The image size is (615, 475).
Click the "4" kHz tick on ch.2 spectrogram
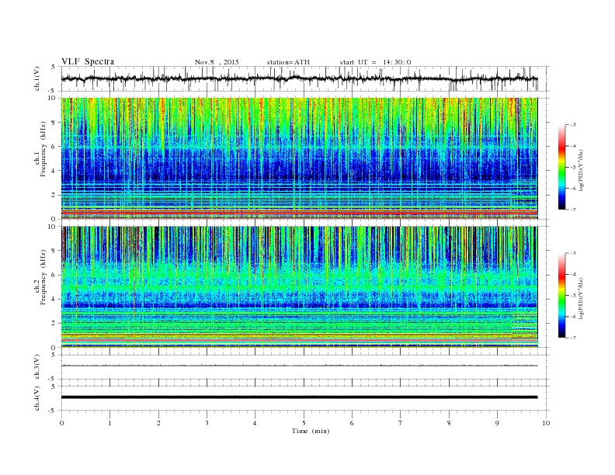[x=54, y=300]
